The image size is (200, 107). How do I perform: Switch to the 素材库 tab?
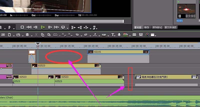[138, 27]
